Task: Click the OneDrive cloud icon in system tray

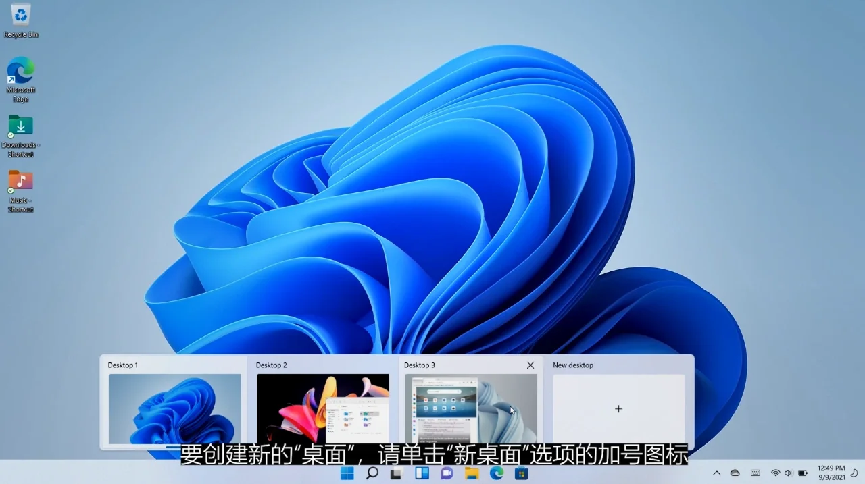Action: tap(735, 473)
